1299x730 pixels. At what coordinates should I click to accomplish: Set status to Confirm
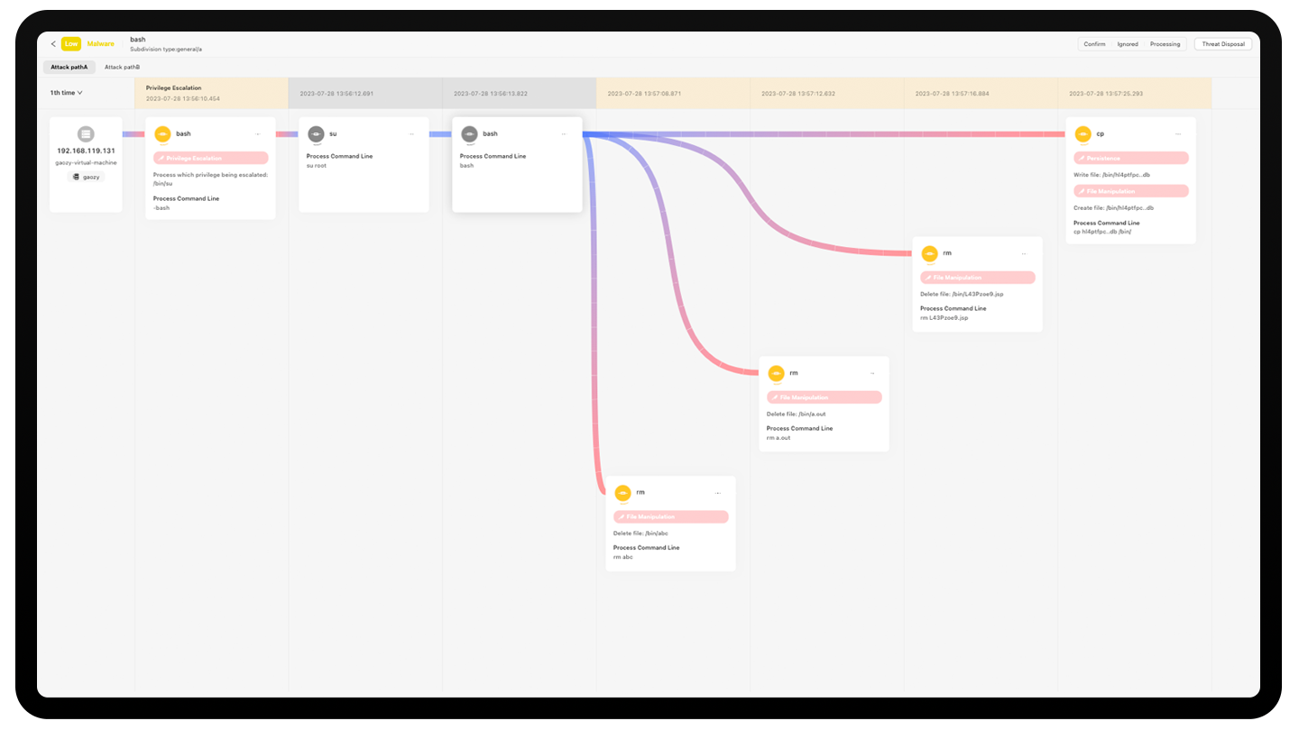(x=1094, y=44)
